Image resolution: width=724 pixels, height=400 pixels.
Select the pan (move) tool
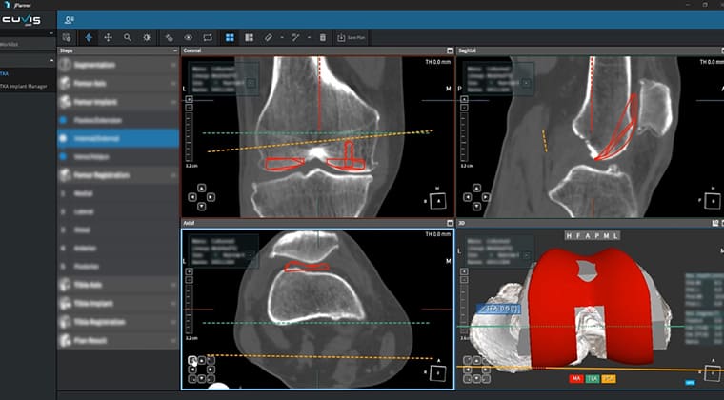coord(108,37)
